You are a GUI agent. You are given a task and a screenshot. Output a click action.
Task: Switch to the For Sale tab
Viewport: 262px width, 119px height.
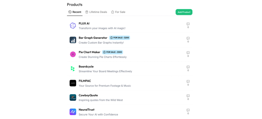click(118, 12)
